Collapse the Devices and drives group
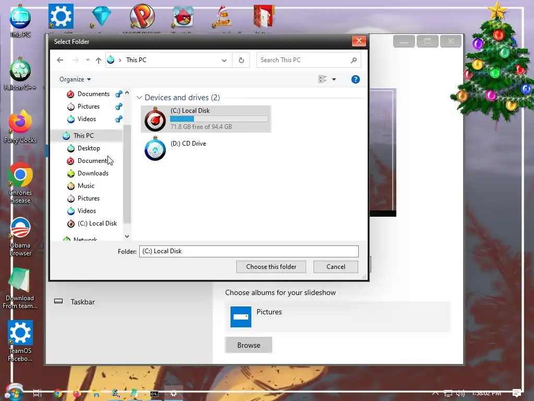This screenshot has height=401, width=534. coord(139,98)
